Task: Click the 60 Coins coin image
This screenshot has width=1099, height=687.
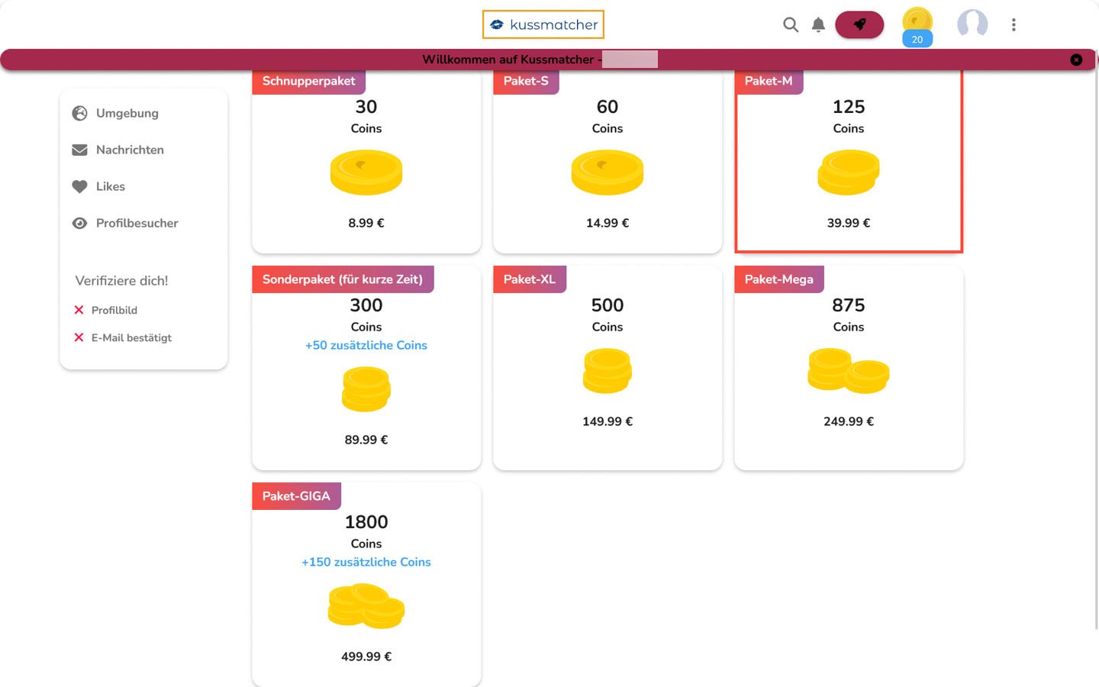Action: coord(608,173)
